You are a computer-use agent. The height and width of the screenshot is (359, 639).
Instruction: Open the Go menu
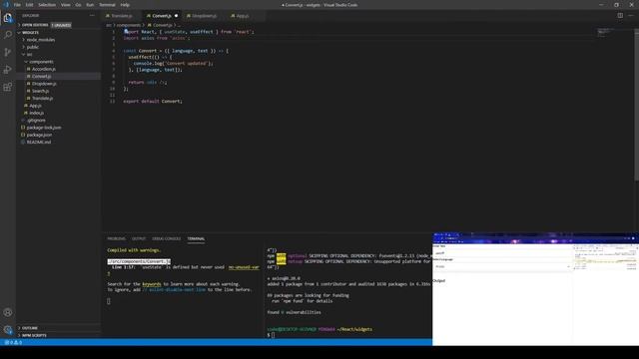(78, 5)
